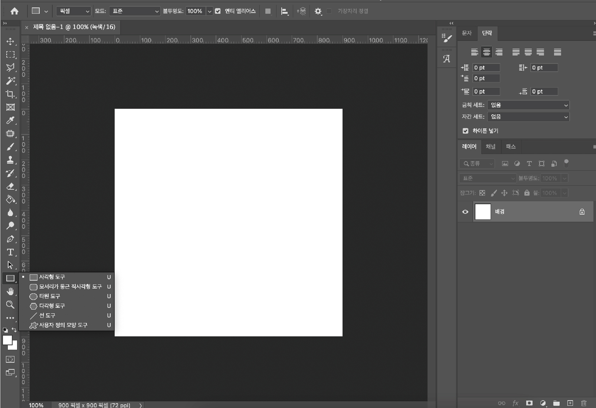Reset default foreground and background colors
Screen dimensions: 596x408
tap(5, 330)
